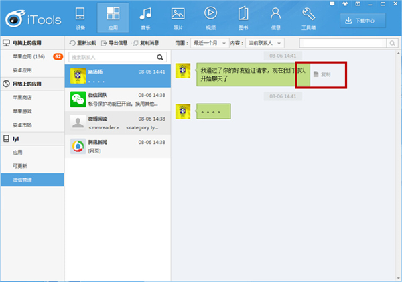The width and height of the screenshot is (402, 282).
Task: Open the 工具箱 (Toolbox) section
Action: click(308, 19)
